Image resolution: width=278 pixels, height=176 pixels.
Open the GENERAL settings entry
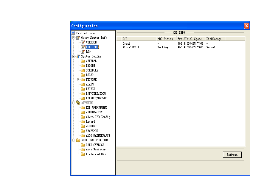(91, 61)
